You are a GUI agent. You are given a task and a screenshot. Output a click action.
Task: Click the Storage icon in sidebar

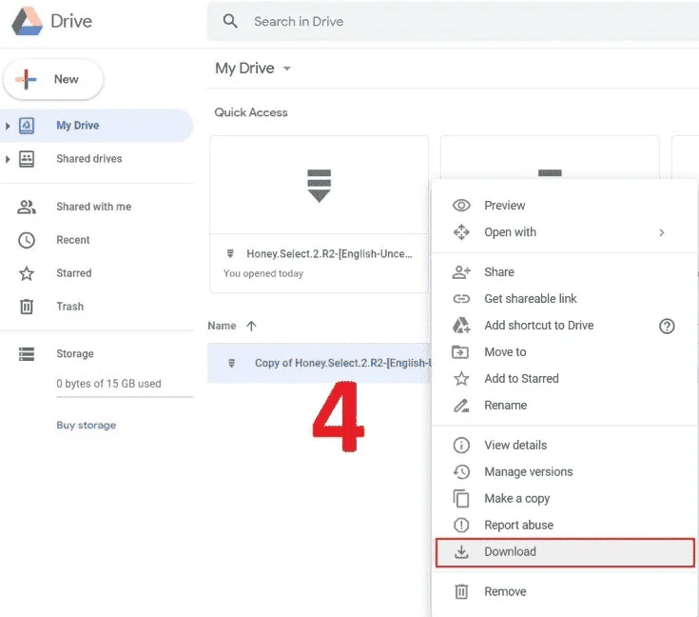coord(27,354)
